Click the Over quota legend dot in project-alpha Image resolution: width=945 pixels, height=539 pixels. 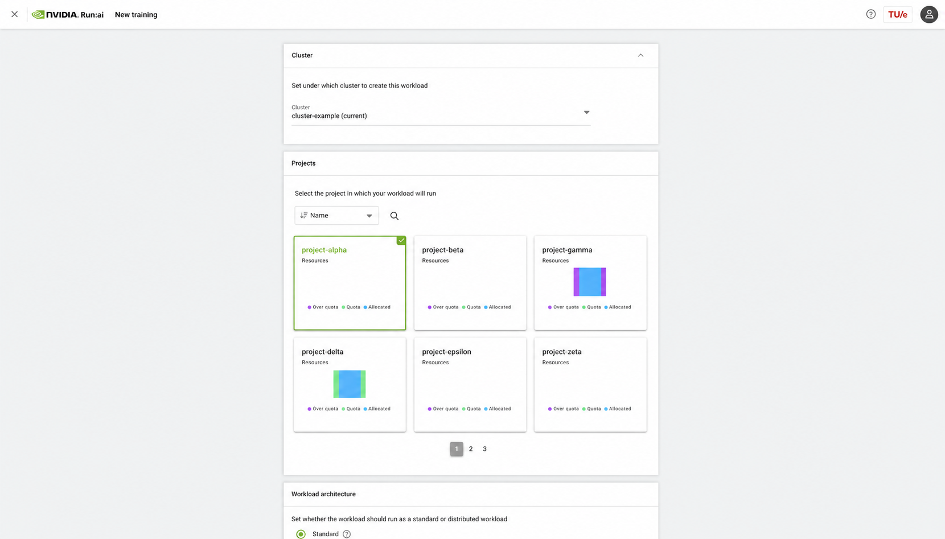309,307
